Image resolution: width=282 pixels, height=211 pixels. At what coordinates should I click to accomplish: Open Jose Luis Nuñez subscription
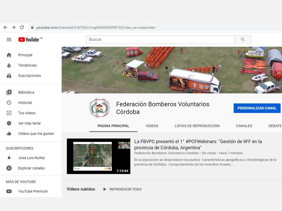pos(31,158)
